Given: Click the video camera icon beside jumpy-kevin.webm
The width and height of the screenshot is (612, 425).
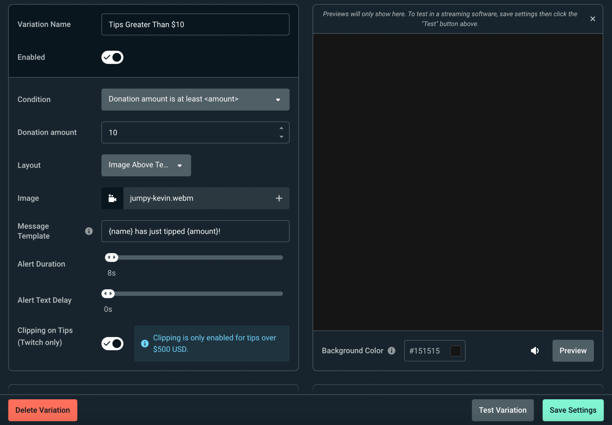Looking at the screenshot, I should (112, 198).
